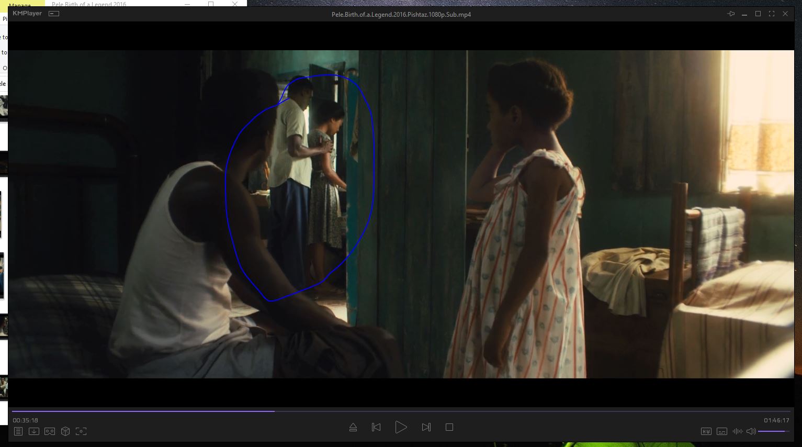Open the KMPlayer logo main menu

[x=27, y=14]
